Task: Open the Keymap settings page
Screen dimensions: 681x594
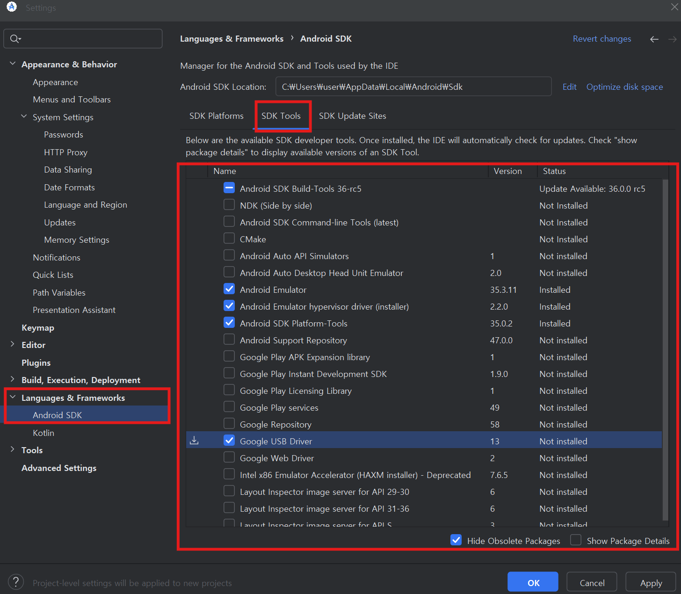Action: pos(38,328)
